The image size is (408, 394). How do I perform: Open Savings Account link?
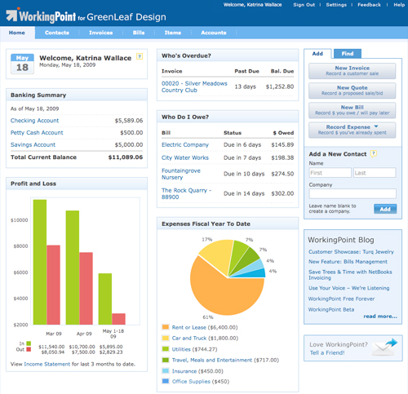coord(33,144)
